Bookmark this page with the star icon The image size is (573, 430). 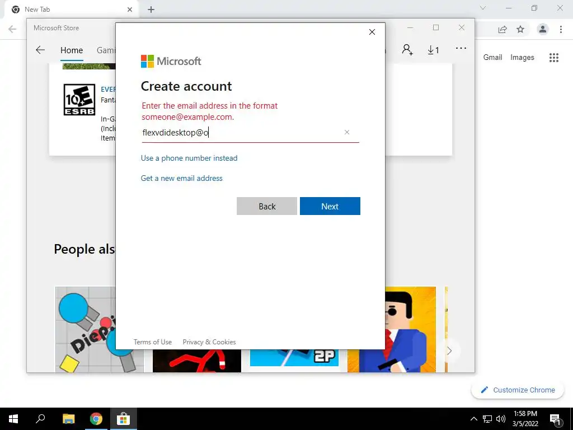[x=520, y=29]
